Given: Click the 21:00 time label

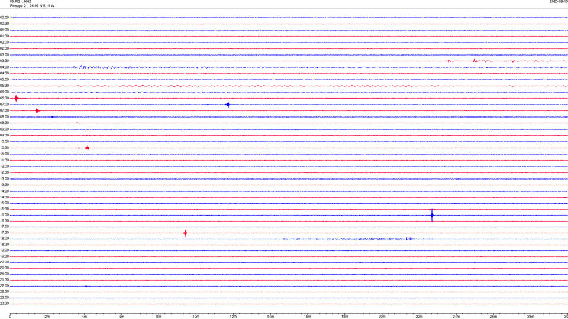Looking at the screenshot, I should [5, 274].
